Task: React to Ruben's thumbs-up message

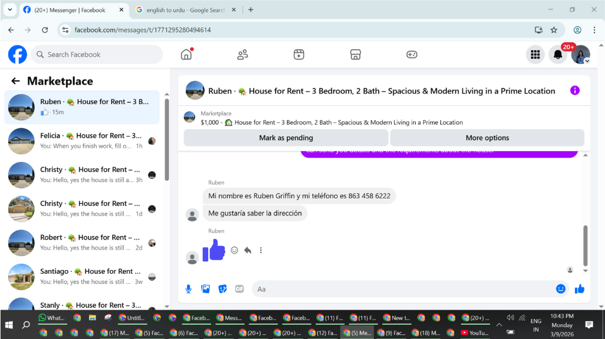Action: point(234,250)
